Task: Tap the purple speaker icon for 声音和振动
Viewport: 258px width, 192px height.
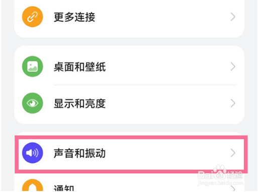Action: [x=33, y=153]
